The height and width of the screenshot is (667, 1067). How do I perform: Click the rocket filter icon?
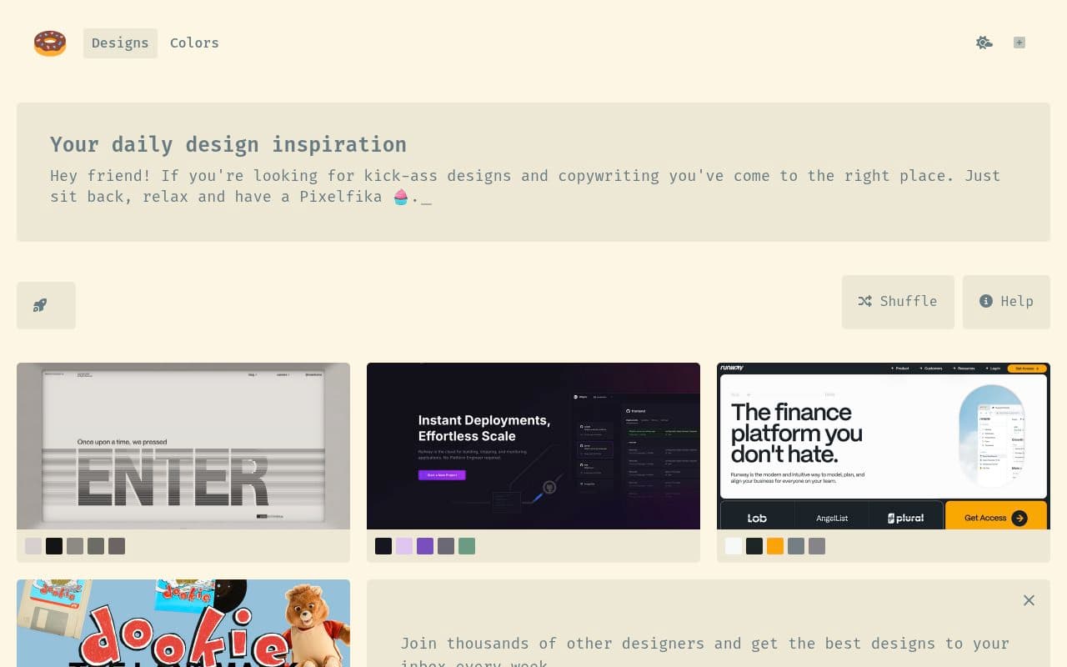pyautogui.click(x=39, y=305)
